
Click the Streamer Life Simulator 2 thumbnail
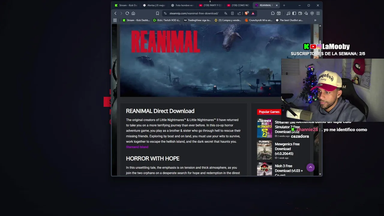[x=264, y=128]
